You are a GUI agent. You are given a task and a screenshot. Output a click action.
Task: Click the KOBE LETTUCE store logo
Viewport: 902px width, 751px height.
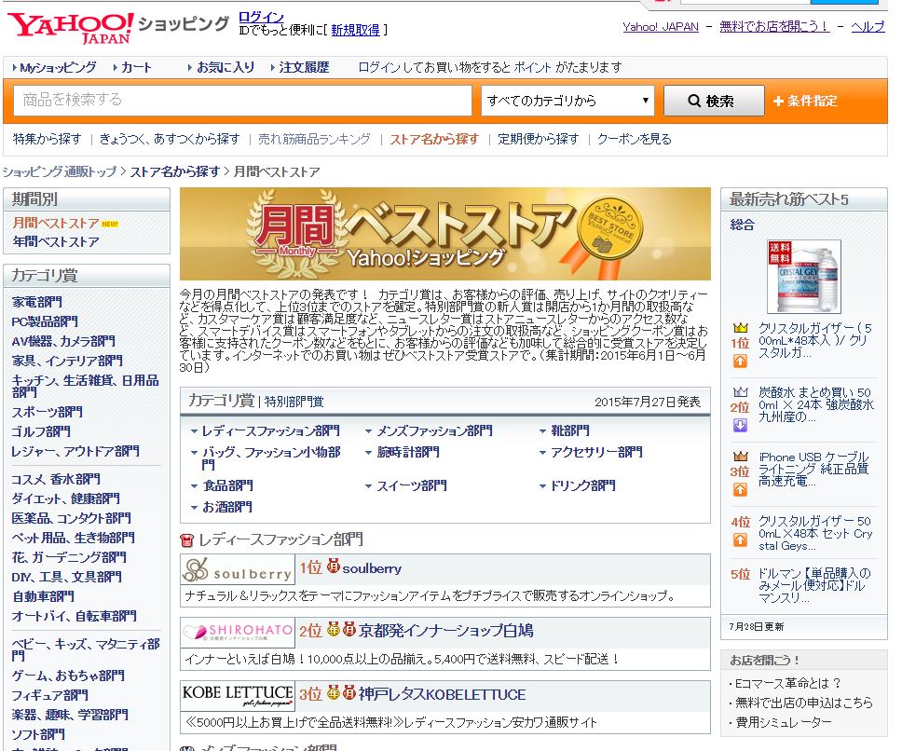click(x=237, y=695)
